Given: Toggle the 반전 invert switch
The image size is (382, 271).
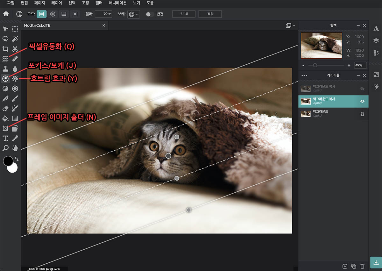Looking at the screenshot, I should click(x=150, y=14).
